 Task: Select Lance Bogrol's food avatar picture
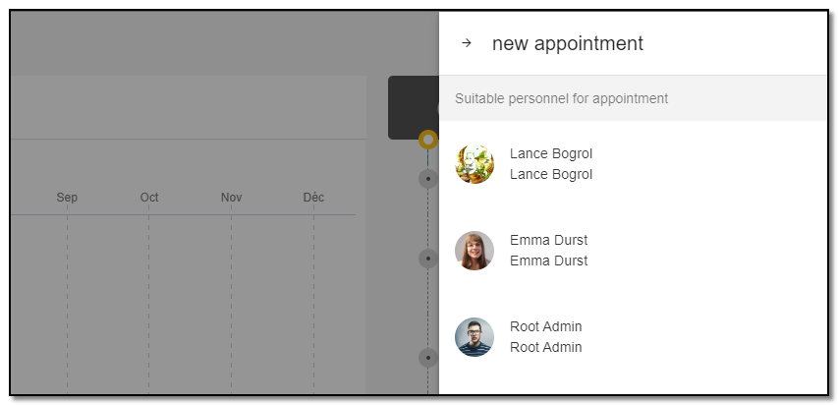(475, 164)
